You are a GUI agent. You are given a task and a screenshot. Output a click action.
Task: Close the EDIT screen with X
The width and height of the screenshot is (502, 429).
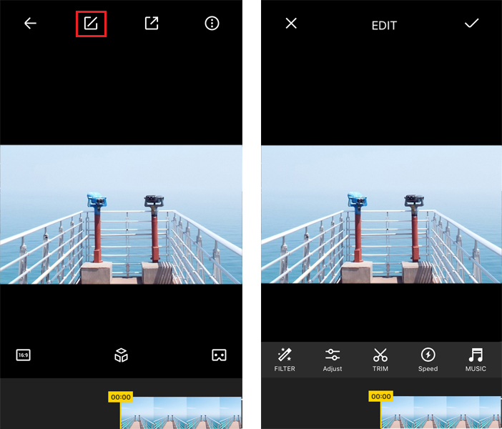[291, 24]
